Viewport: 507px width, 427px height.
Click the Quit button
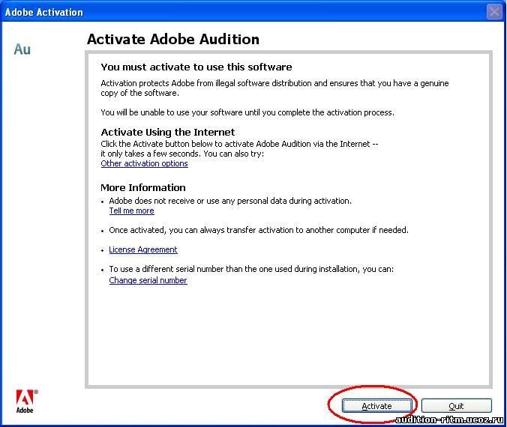click(456, 406)
